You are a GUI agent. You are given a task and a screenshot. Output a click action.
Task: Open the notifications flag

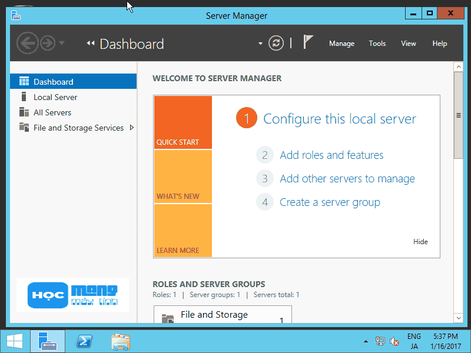[308, 42]
